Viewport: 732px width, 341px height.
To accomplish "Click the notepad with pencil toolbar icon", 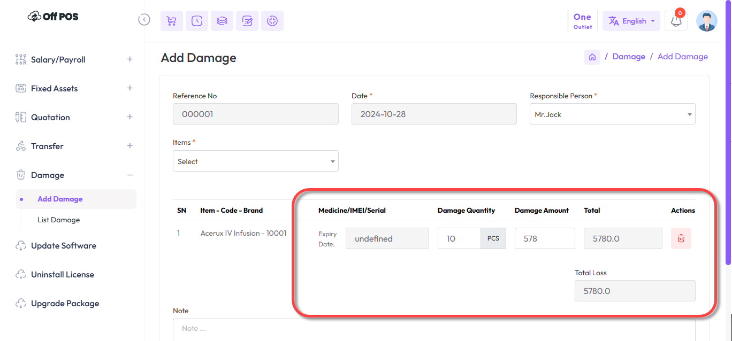I will 247,21.
